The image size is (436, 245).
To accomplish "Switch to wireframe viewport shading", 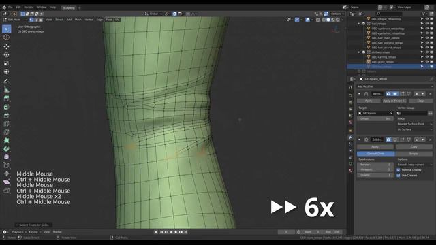I will click(324, 20).
